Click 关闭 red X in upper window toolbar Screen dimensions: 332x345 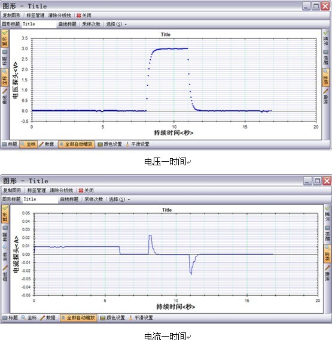pos(84,16)
